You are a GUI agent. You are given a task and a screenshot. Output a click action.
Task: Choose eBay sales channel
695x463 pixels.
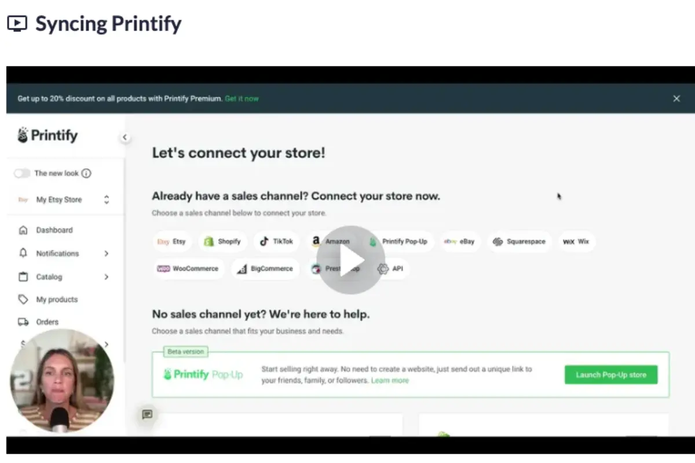pyautogui.click(x=459, y=241)
